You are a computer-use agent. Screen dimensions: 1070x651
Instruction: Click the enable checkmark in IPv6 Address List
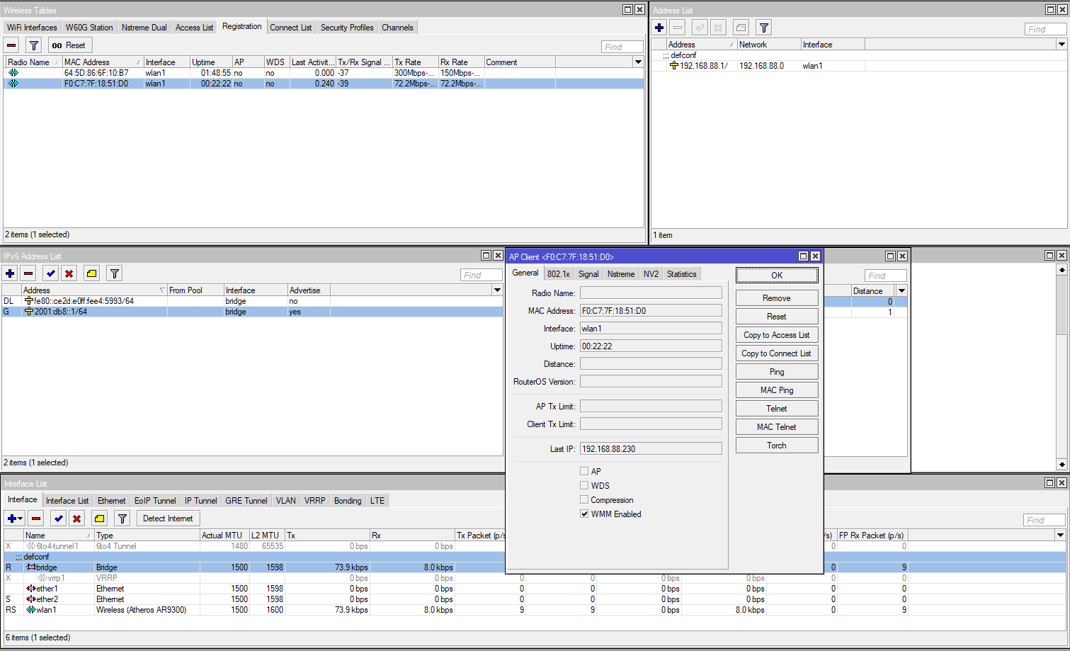pos(50,273)
